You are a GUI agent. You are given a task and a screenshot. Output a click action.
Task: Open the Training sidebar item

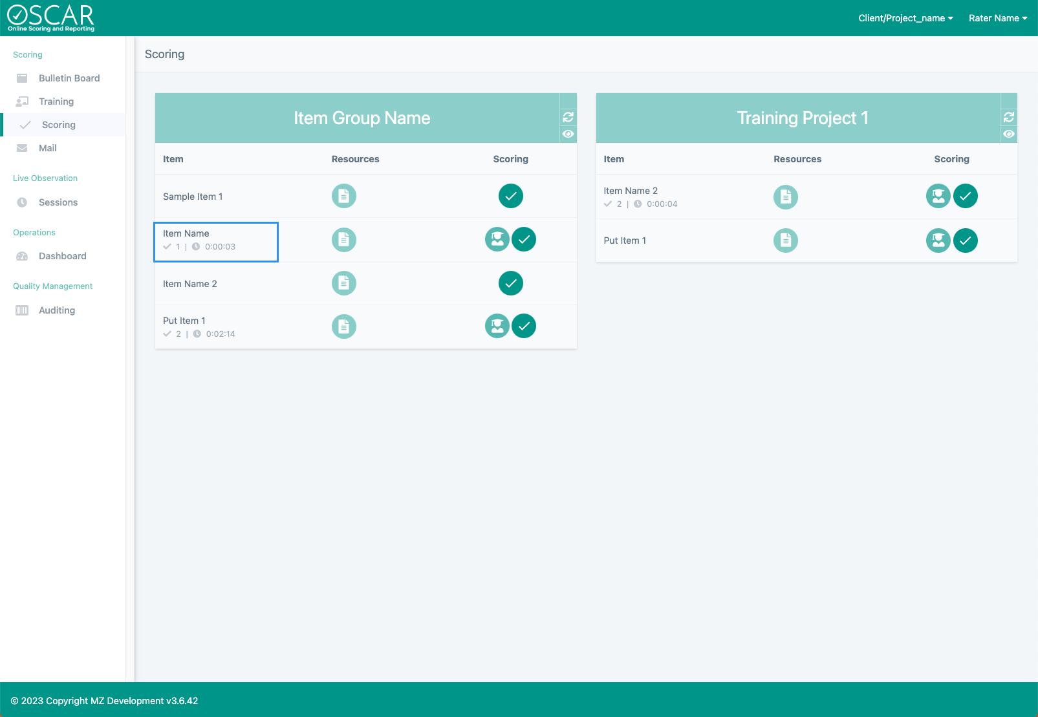(56, 102)
